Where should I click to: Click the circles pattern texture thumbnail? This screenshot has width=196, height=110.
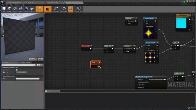(x=150, y=57)
